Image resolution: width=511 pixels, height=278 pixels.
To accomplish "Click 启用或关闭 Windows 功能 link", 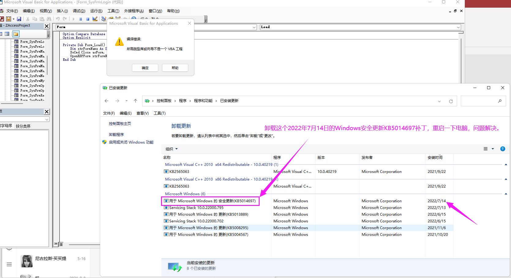I will coord(131,142).
